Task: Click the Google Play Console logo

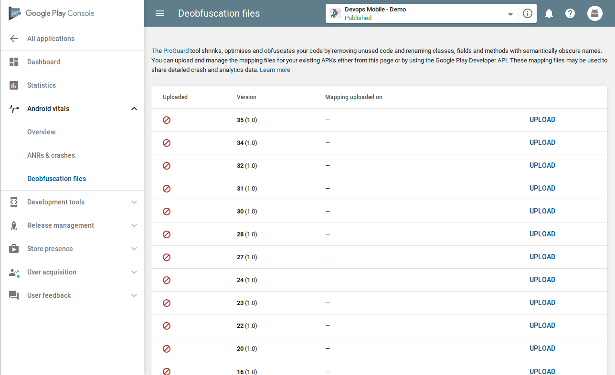Action: (x=52, y=13)
